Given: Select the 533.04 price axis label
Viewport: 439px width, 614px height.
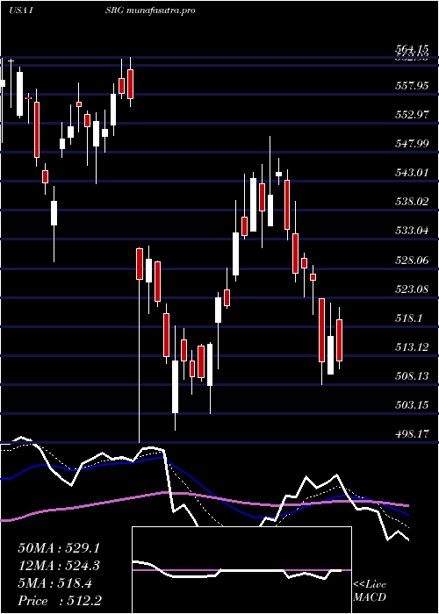Looking at the screenshot, I should [x=412, y=230].
